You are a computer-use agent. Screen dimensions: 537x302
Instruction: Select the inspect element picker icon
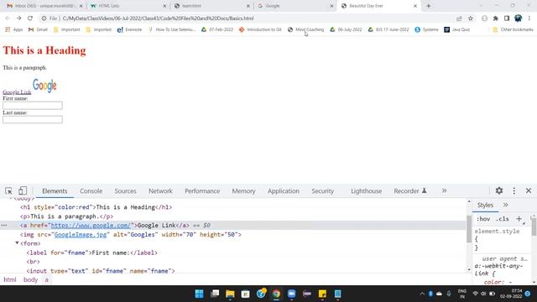[x=8, y=190]
